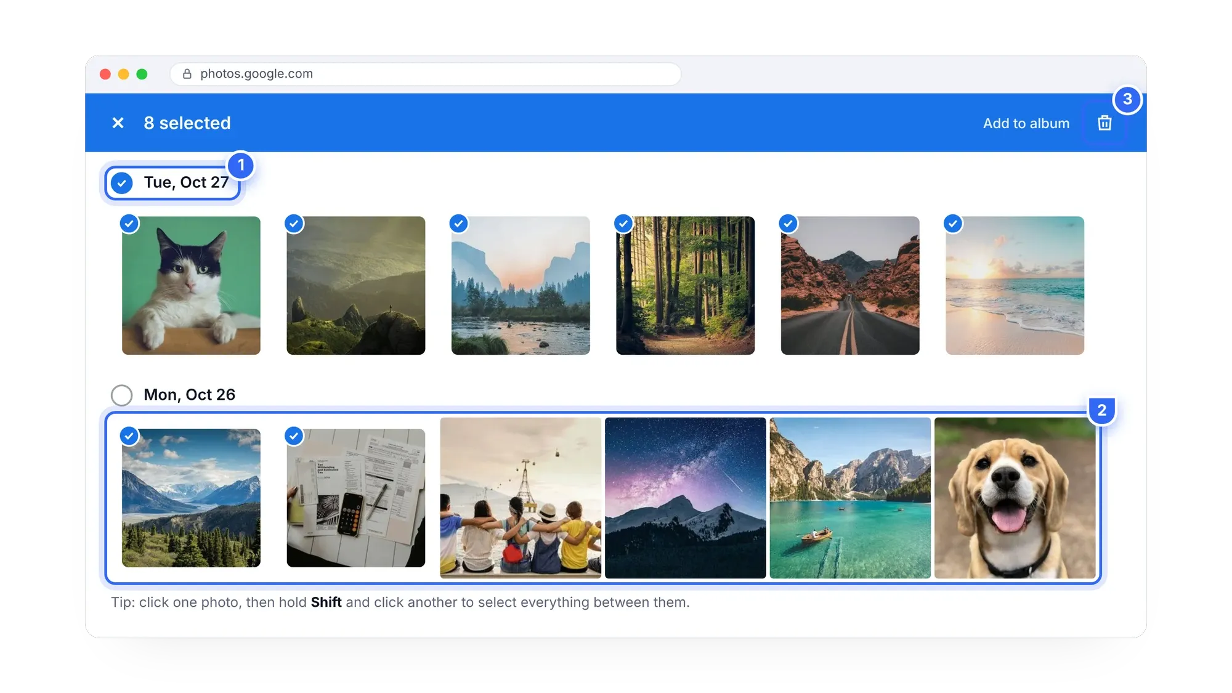
Task: Click the photos.google.com address bar
Action: click(426, 74)
